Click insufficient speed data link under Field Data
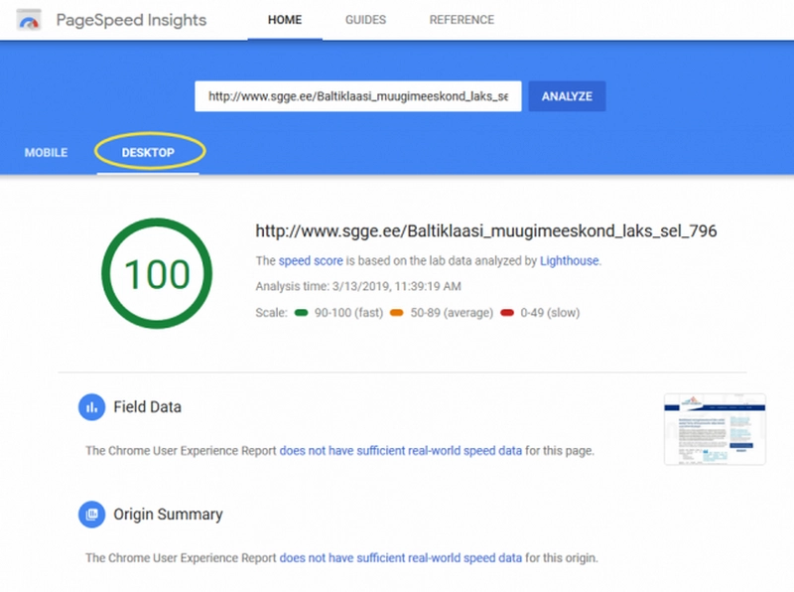This screenshot has height=592, width=794. click(x=400, y=451)
